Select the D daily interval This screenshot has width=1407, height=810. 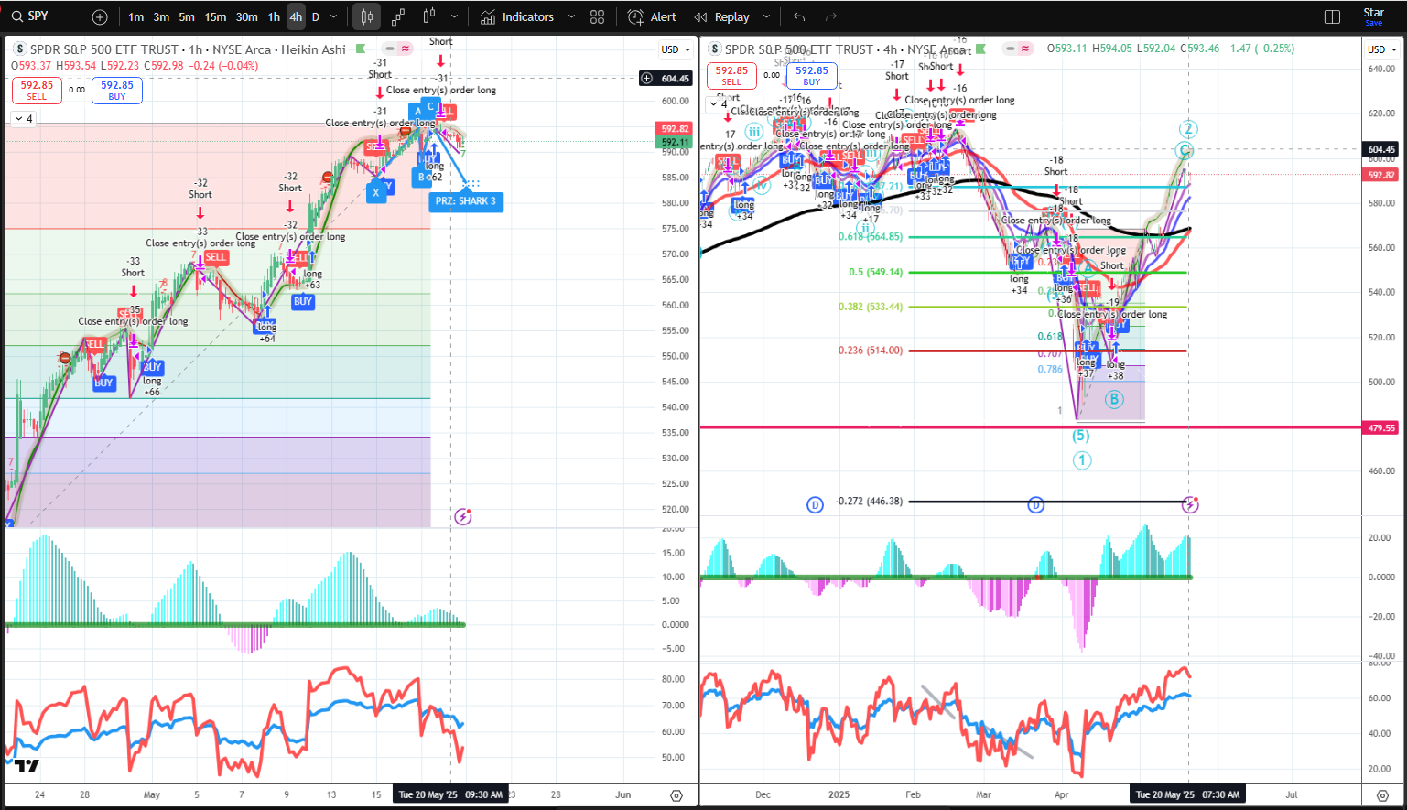click(x=316, y=16)
